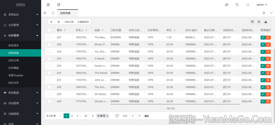The width and height of the screenshot is (275, 125).
Task: Click the table's horizontal scrollbar
Action: coord(175,104)
